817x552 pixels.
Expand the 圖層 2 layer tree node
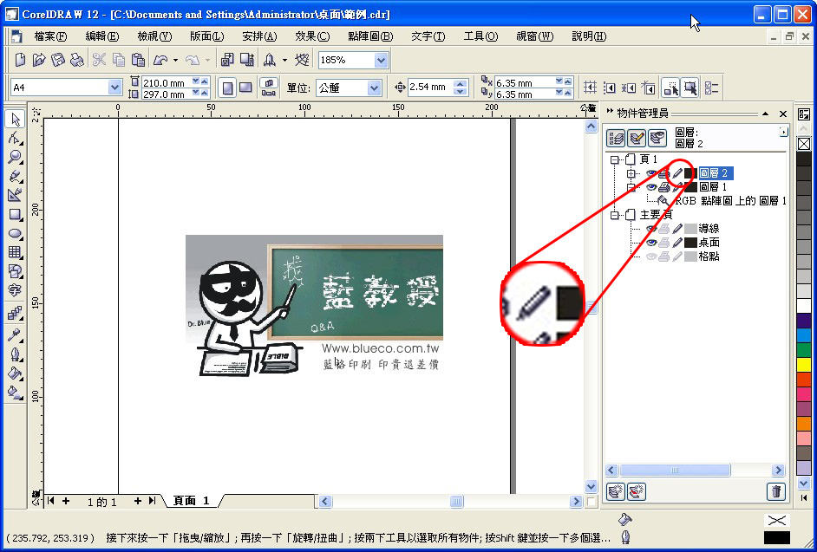point(631,173)
